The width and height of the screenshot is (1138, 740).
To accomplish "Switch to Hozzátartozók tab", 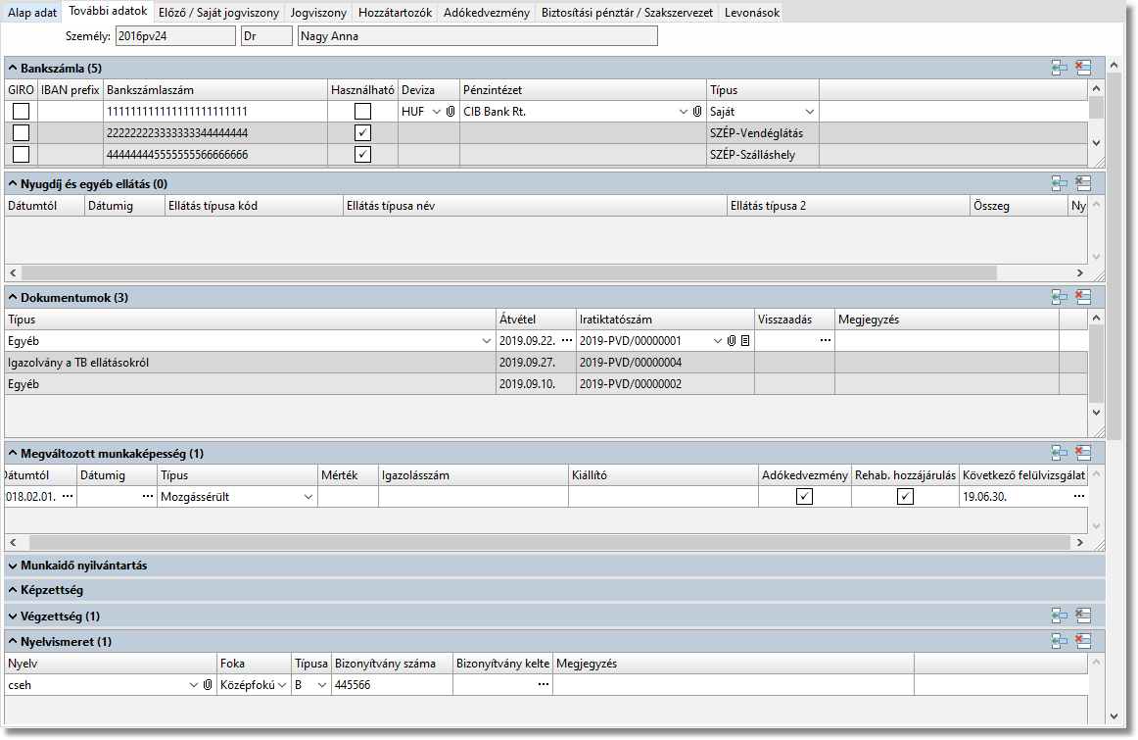I will (395, 13).
